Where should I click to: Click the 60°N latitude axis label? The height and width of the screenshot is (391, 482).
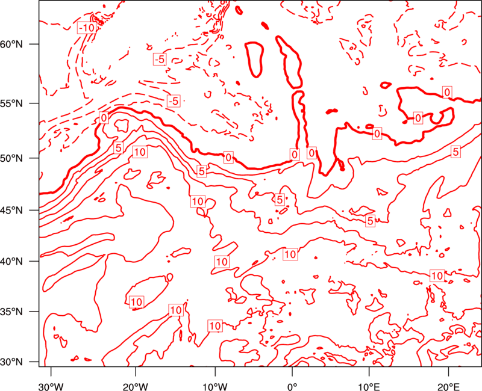(11, 45)
